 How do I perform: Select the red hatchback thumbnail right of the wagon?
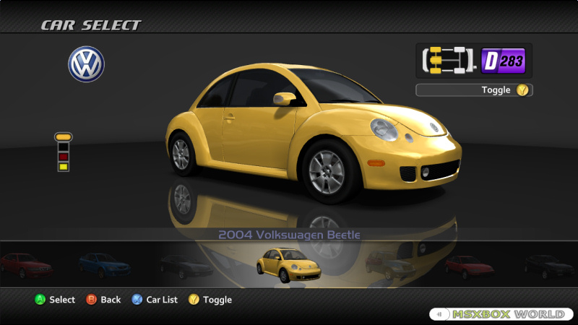pos(469,267)
